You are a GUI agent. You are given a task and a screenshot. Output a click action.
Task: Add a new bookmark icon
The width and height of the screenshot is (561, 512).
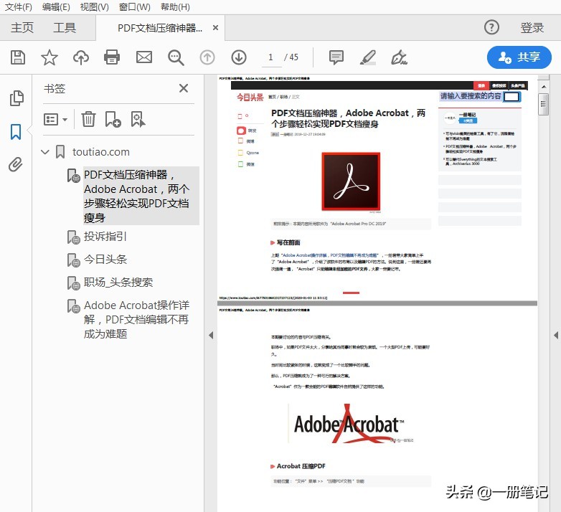(113, 119)
